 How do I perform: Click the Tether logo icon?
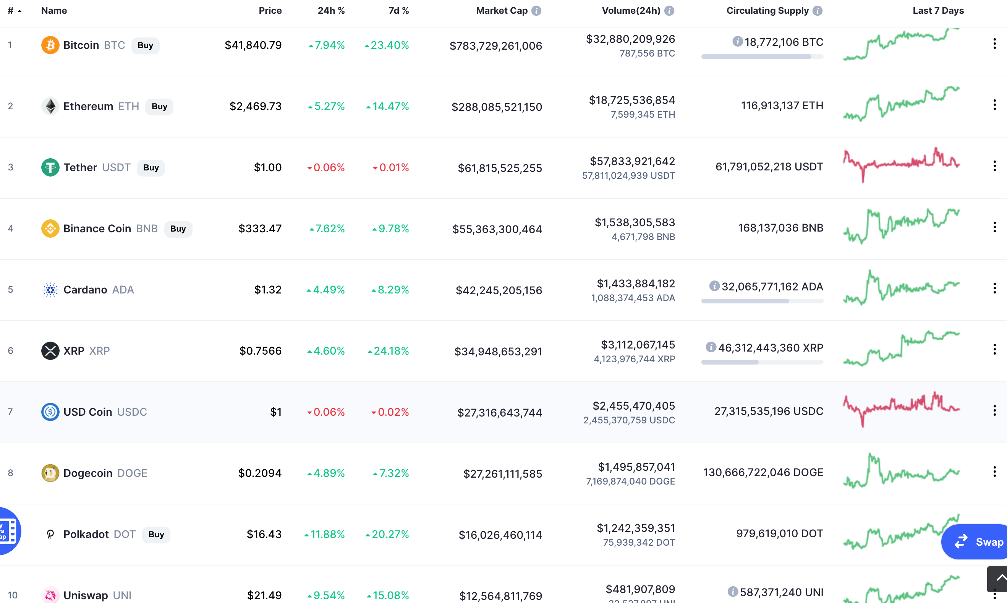tap(50, 167)
